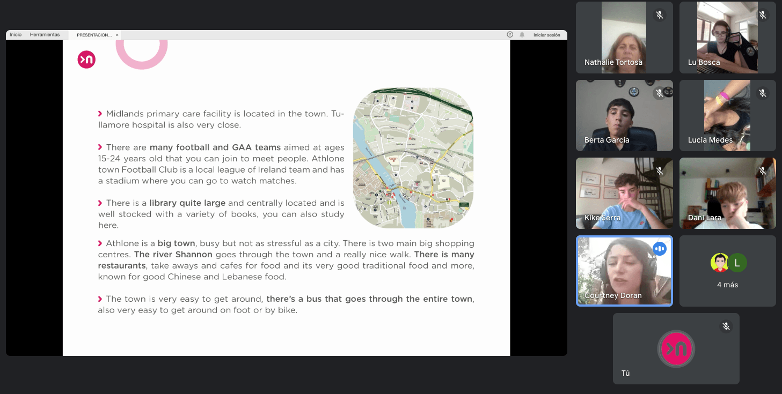Click muted mic icon on your own tile
782x394 pixels.
pyautogui.click(x=726, y=326)
